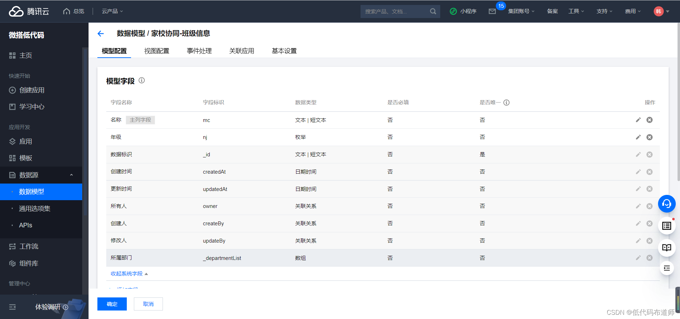This screenshot has height=319, width=680.
Task: Click the floating menu lines icon
Action: coord(667,268)
